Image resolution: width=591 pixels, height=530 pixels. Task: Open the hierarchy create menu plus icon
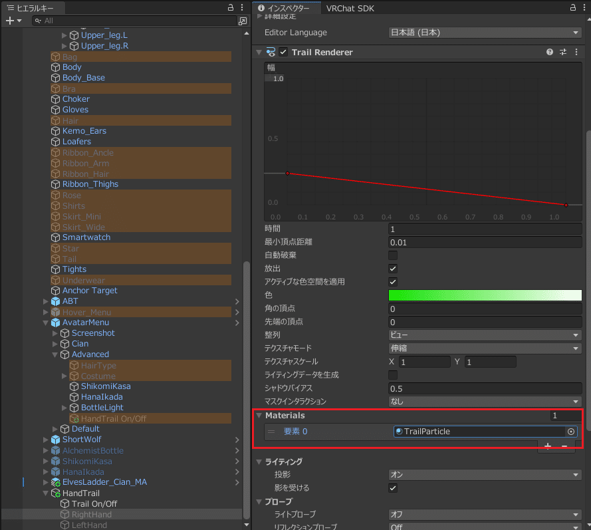pyautogui.click(x=9, y=21)
